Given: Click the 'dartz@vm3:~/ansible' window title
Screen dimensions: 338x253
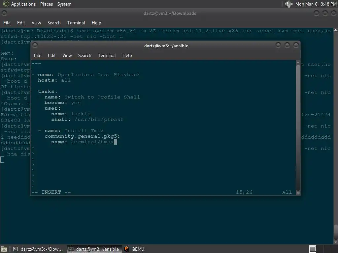Looking at the screenshot, I should pyautogui.click(x=166, y=46).
